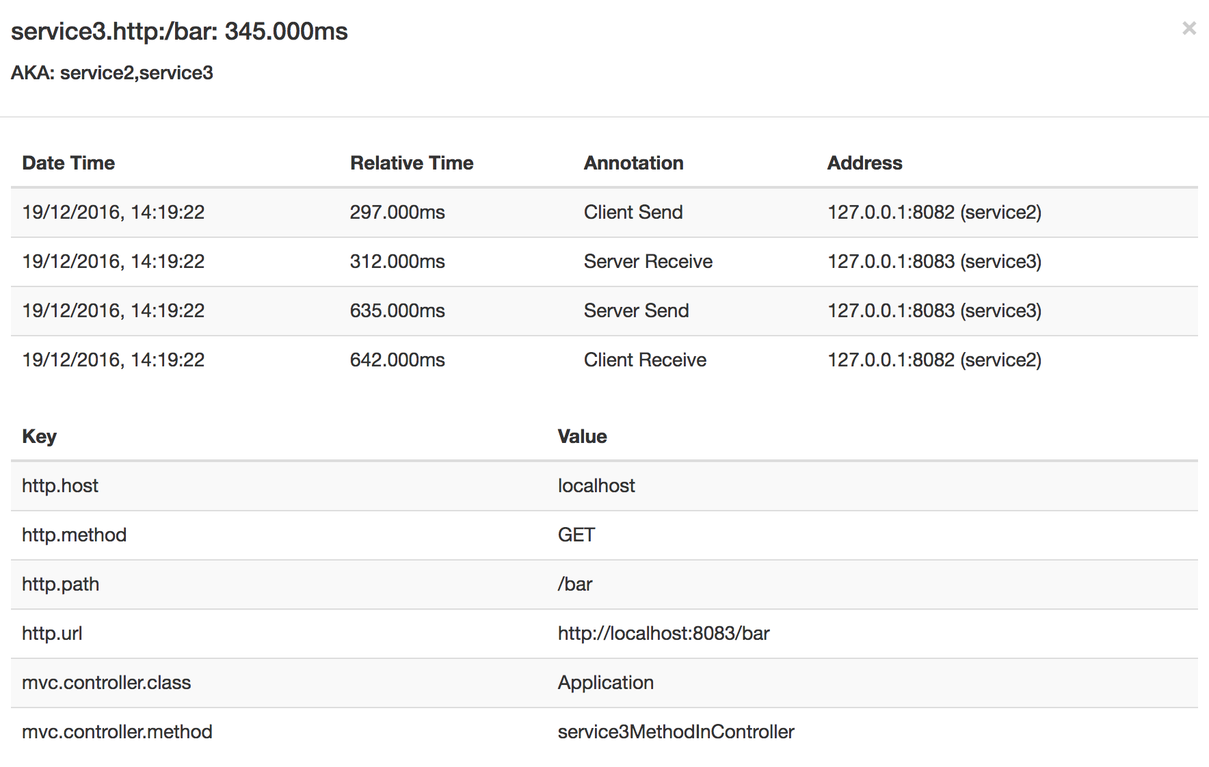Close the span detail dialog

click(x=1189, y=28)
